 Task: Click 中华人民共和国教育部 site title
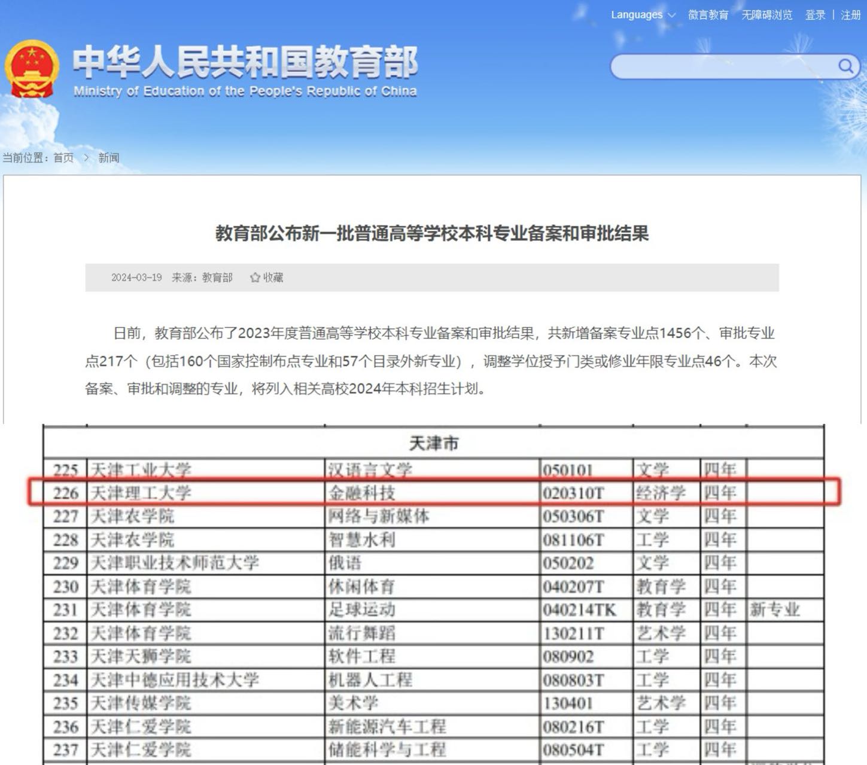coord(245,63)
